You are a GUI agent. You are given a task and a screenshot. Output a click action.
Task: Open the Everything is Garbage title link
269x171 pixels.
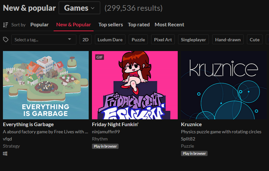[x=28, y=125]
